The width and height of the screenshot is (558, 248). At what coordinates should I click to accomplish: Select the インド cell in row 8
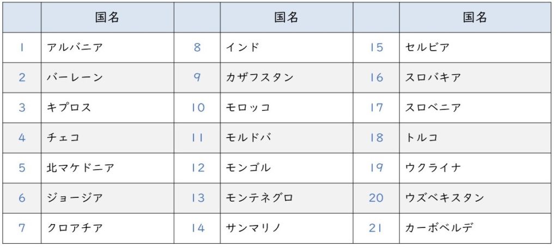287,48
